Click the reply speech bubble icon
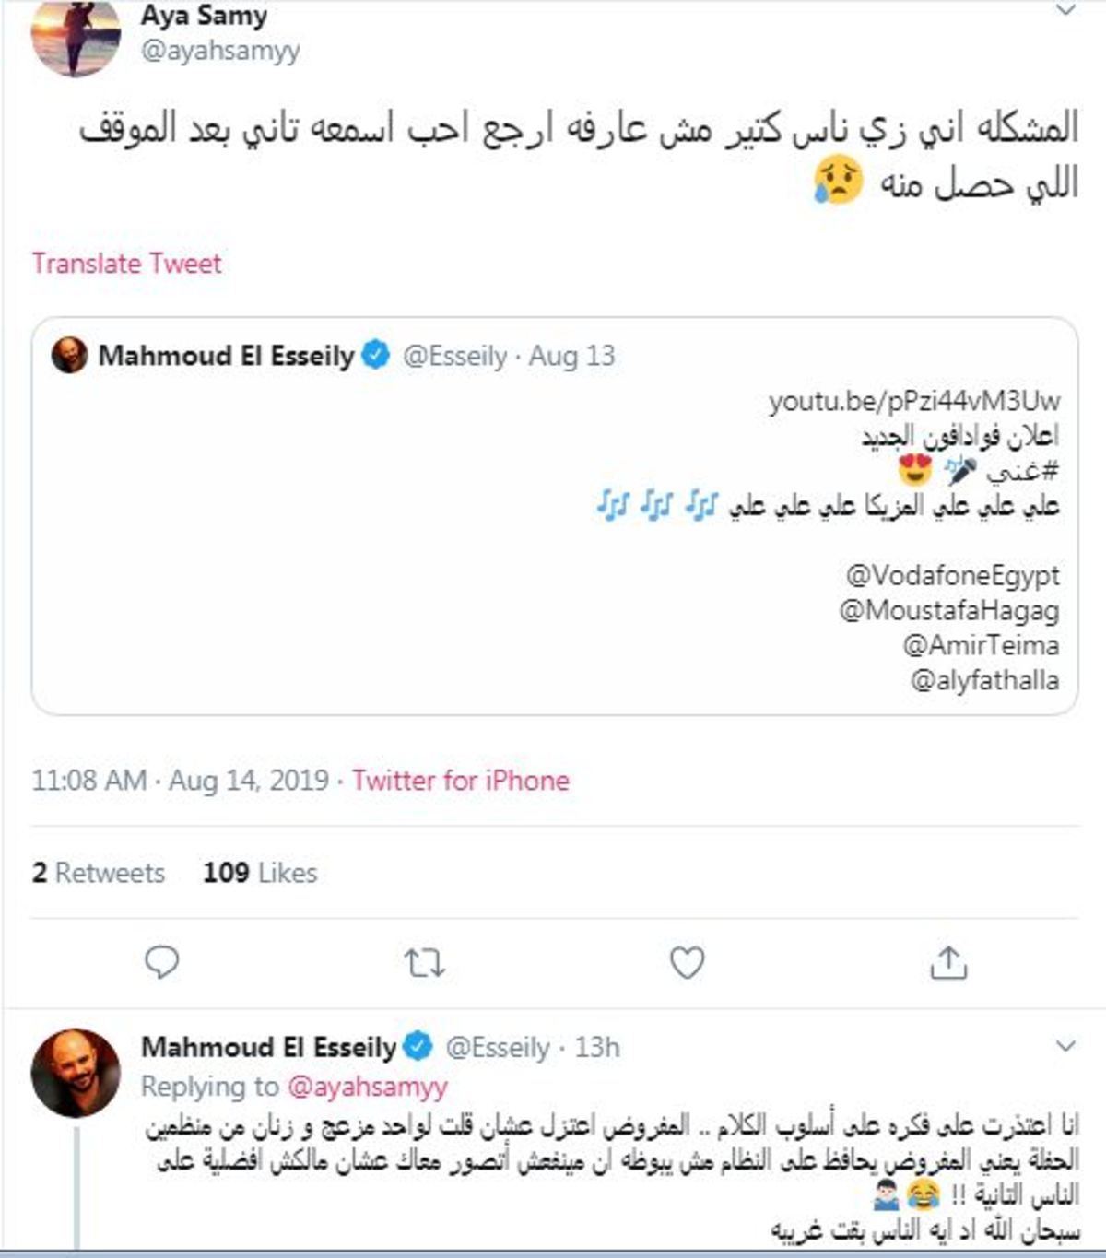This screenshot has width=1106, height=1258. point(162,962)
